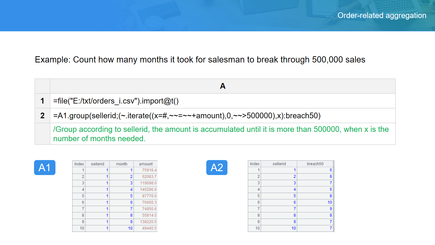Viewport: 435px width, 245px height.
Task: Click the blue A2 badge
Action: [x=217, y=168]
